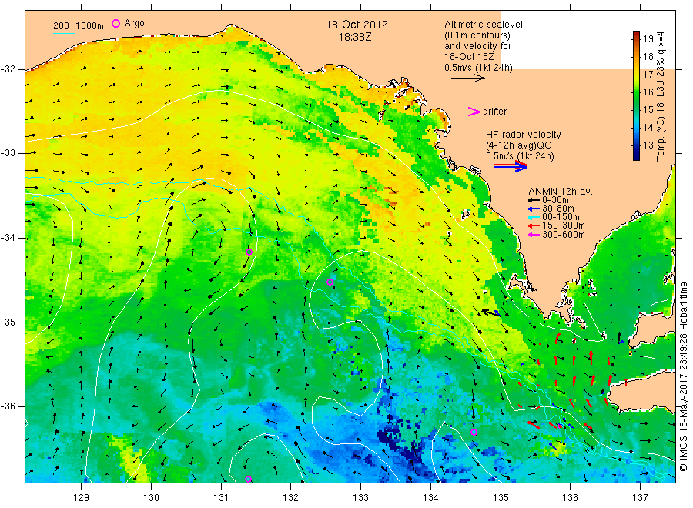Click the 'Altimetric sealevel' label
The height and width of the screenshot is (508, 693).
pyautogui.click(x=484, y=25)
